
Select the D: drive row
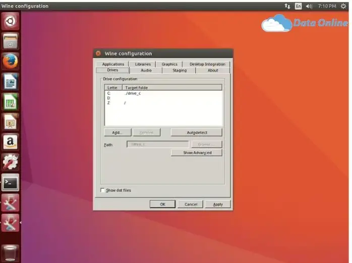point(163,98)
